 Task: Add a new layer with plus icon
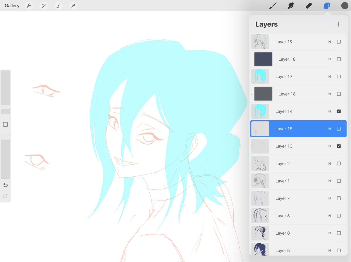[x=339, y=24]
